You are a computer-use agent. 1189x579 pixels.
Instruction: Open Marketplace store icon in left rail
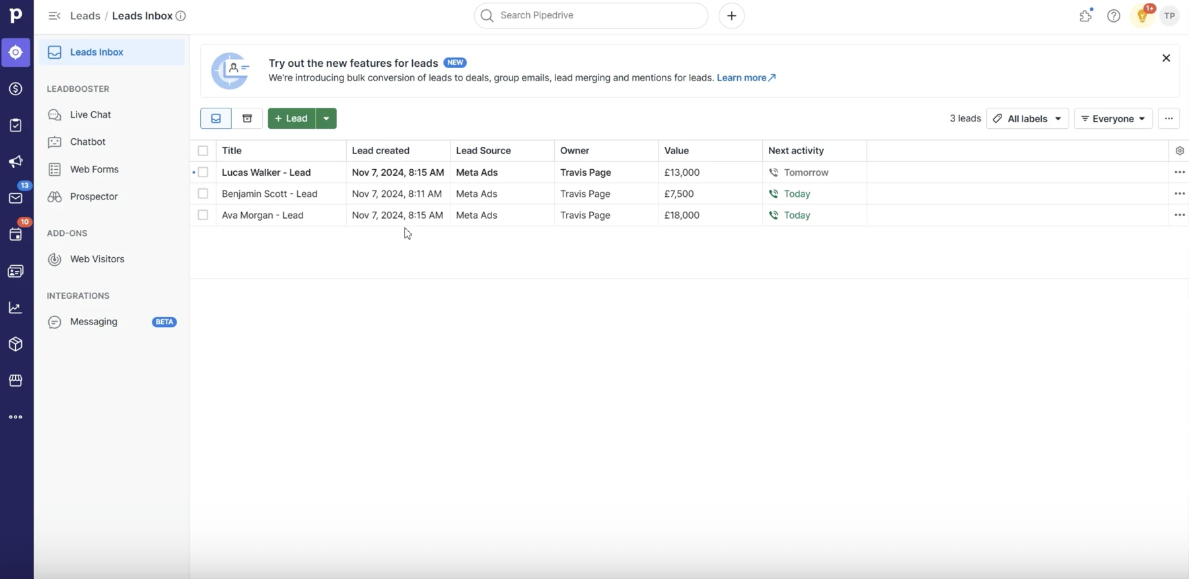coord(16,380)
